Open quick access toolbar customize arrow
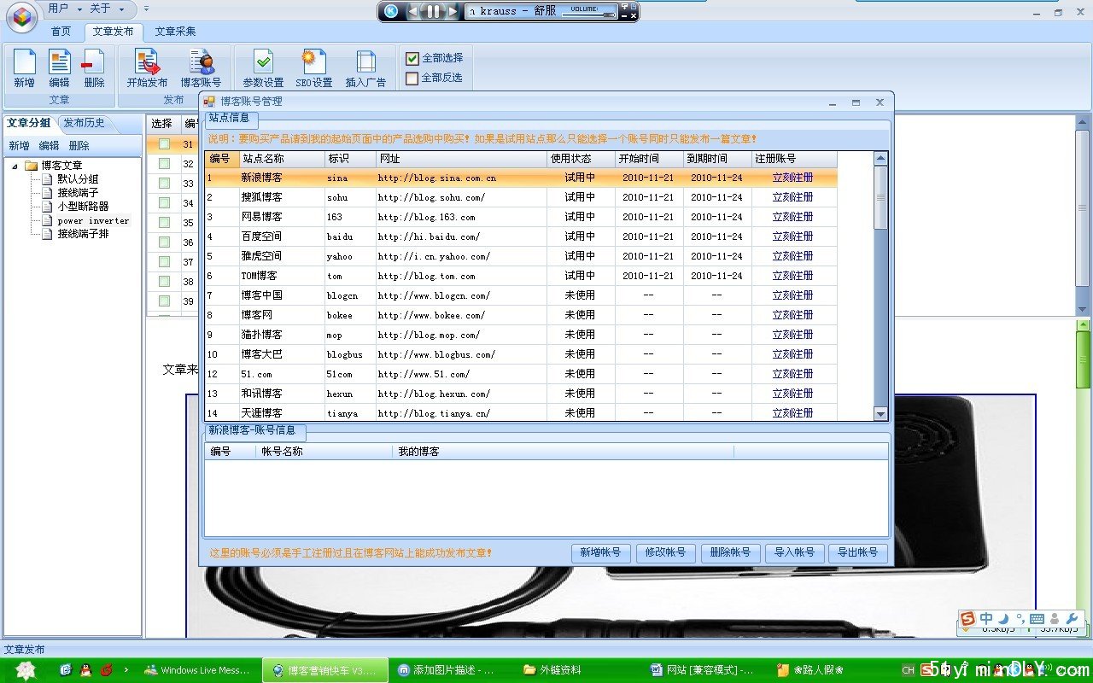Image resolution: width=1093 pixels, height=683 pixels. 146,9
